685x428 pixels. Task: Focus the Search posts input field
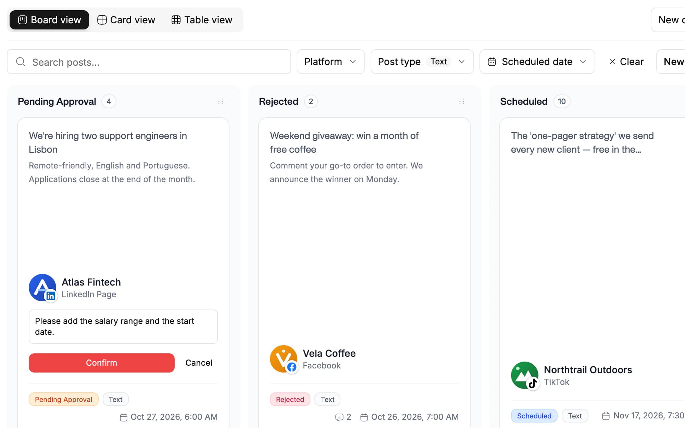[149, 62]
